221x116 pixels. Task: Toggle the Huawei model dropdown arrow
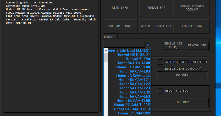point(148,45)
